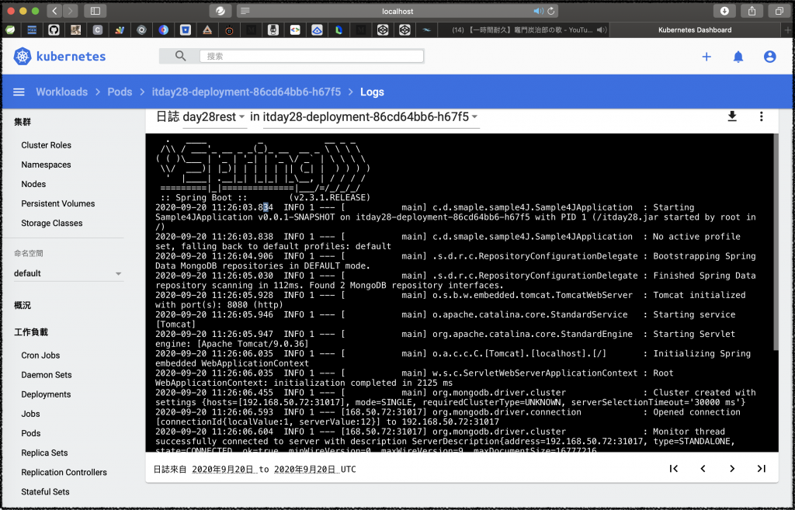
Task: Open Replication Controllers
Action: pyautogui.click(x=64, y=473)
